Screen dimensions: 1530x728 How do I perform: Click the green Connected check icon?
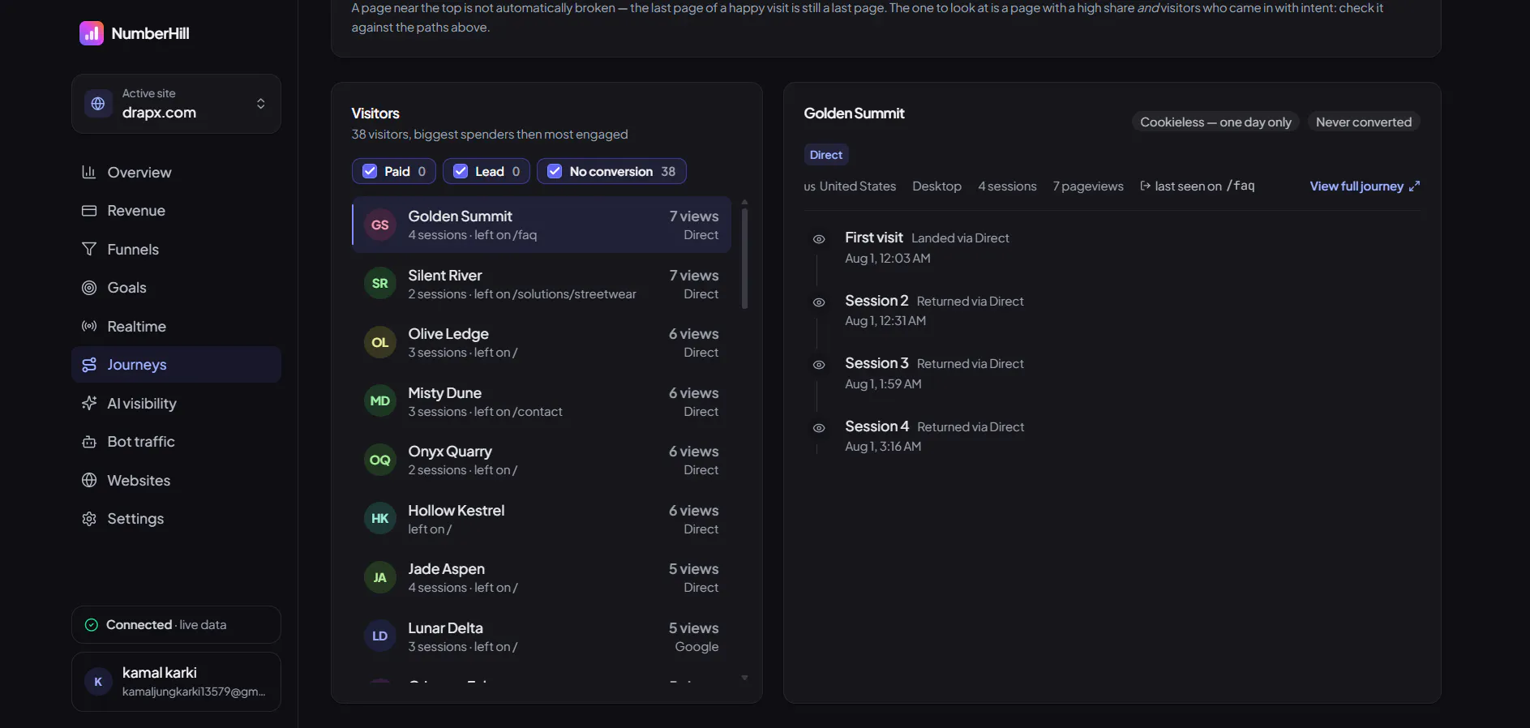click(x=92, y=624)
